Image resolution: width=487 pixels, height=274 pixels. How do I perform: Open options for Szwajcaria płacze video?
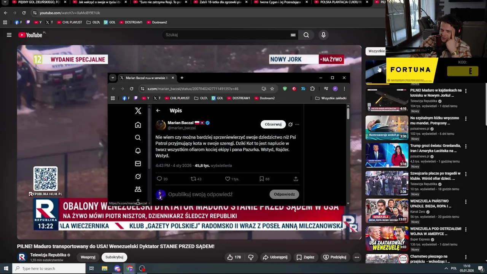466,174
